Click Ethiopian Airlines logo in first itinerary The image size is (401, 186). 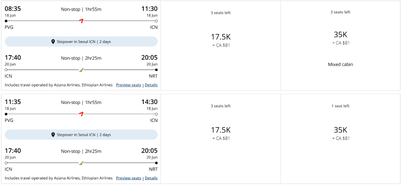tap(81, 69)
